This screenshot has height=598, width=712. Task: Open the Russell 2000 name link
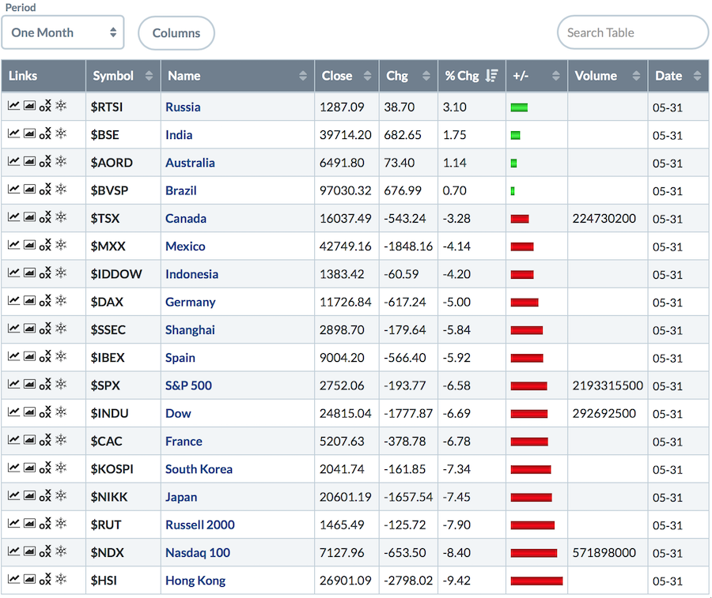[x=199, y=525]
